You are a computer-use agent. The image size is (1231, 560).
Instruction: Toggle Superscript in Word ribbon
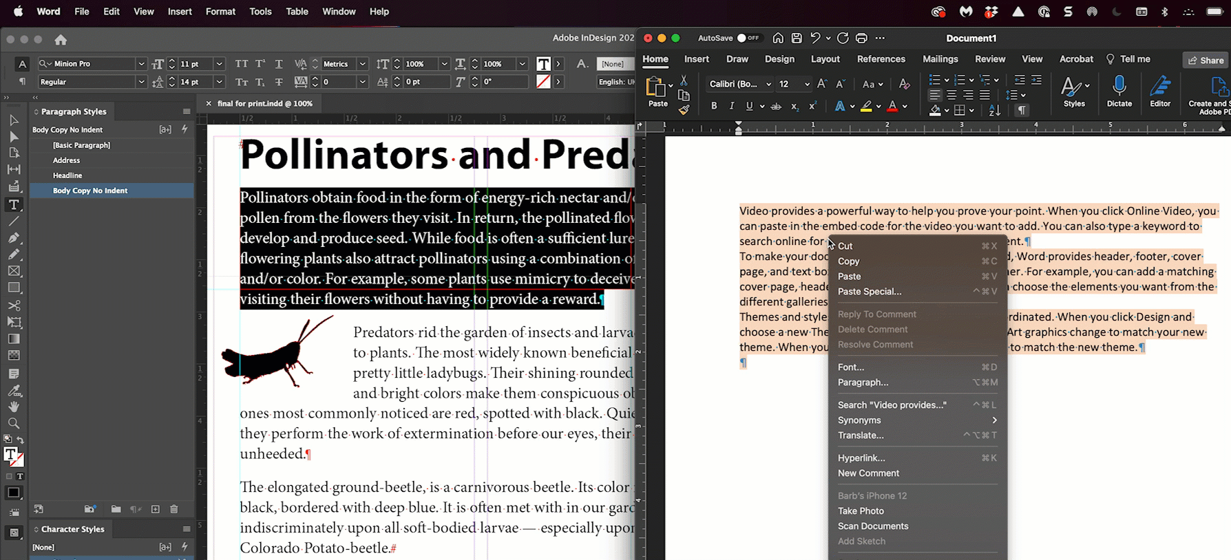point(812,106)
